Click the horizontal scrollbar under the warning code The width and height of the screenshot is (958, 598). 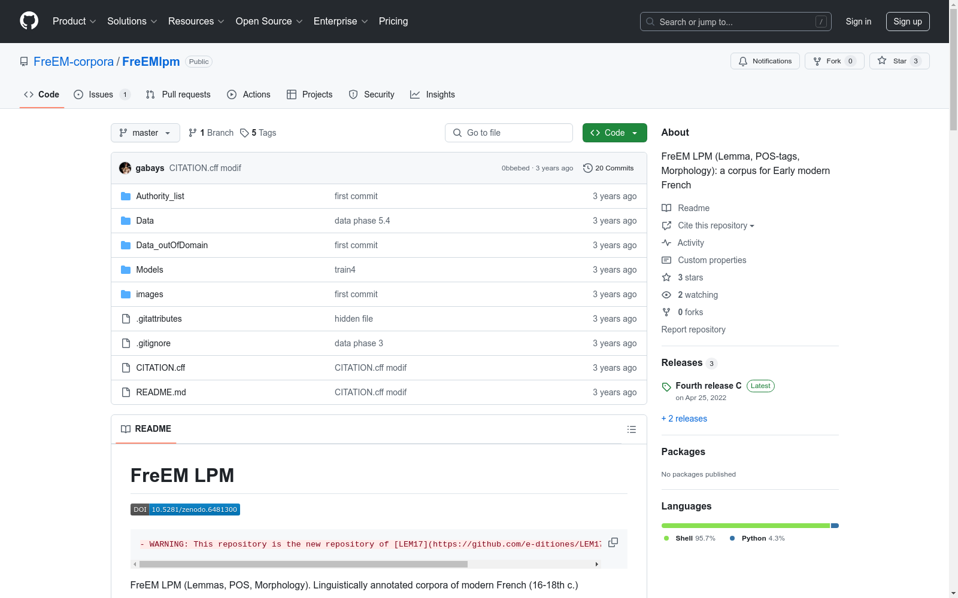[x=304, y=564]
